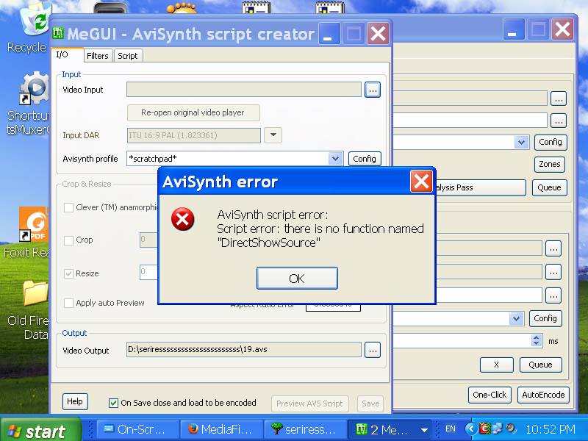The width and height of the screenshot is (588, 441).
Task: Toggle the Clever (TM) anamorphic checkbox
Action: (68, 207)
